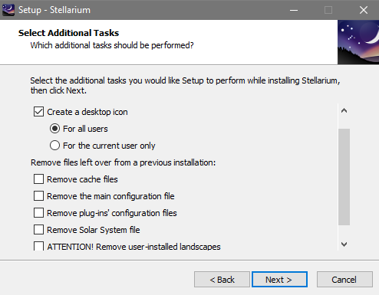Close the Setup window
Viewport: 379px width, 295px height.
pyautogui.click(x=364, y=10)
